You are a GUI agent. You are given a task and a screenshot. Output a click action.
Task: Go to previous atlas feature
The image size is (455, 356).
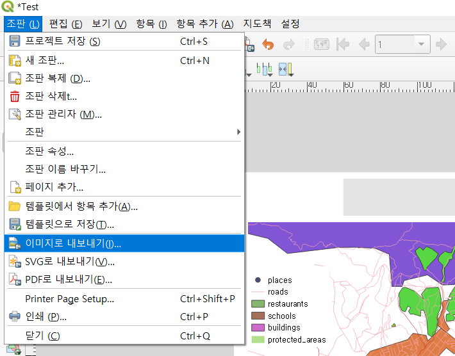364,45
